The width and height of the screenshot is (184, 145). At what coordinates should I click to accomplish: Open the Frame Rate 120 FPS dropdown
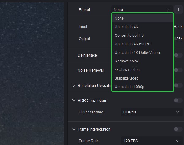pos(151,141)
